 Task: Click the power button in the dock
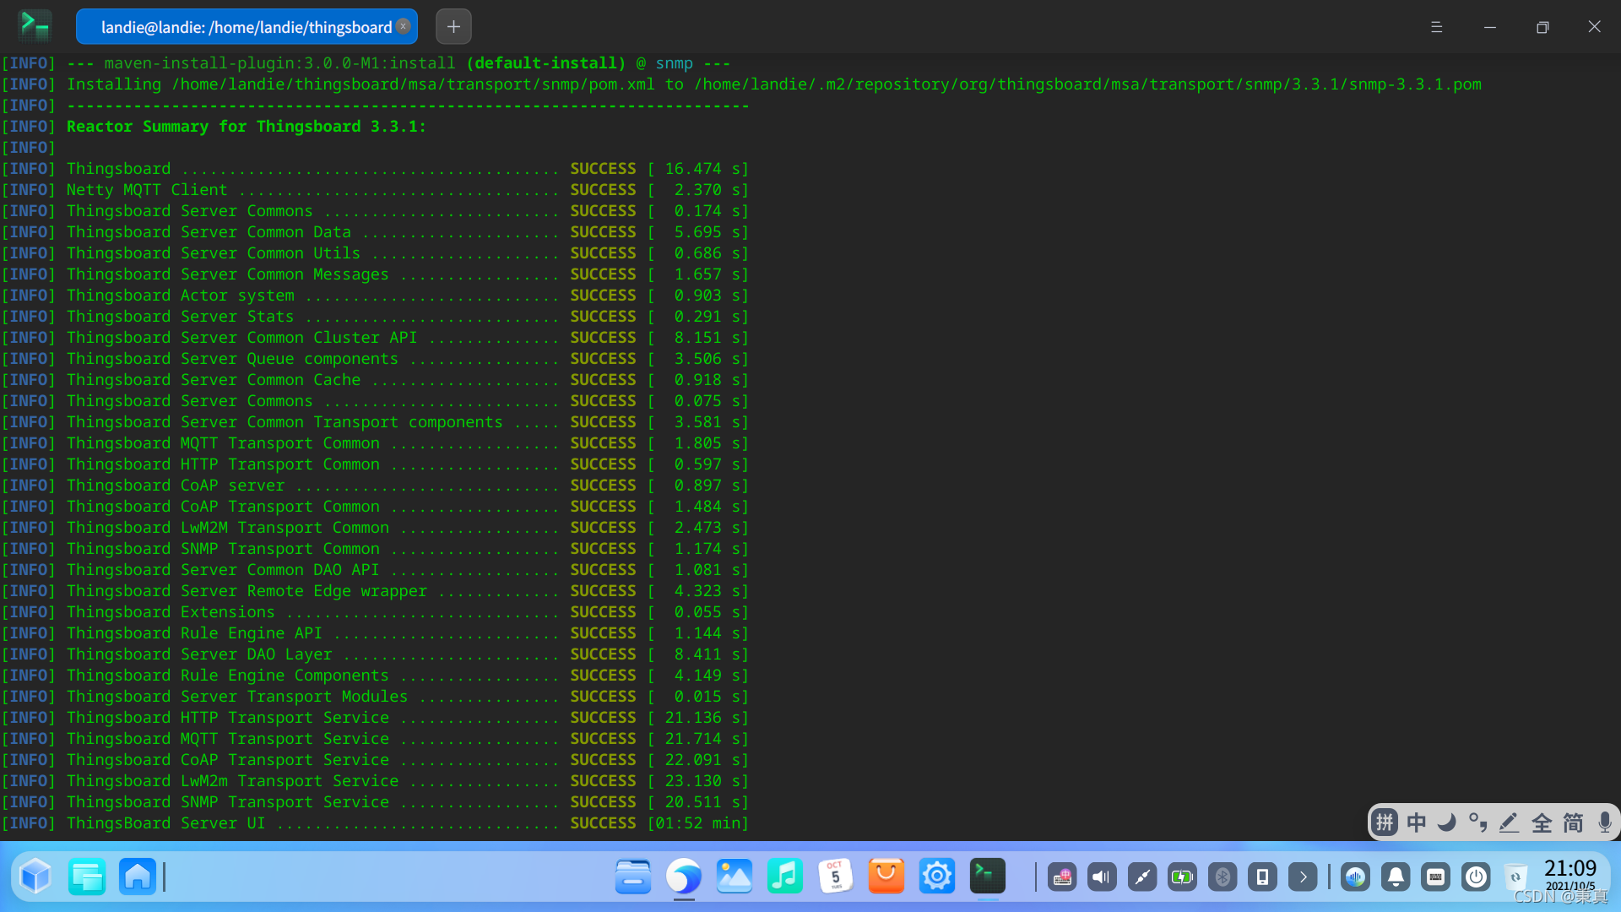pos(1476,877)
